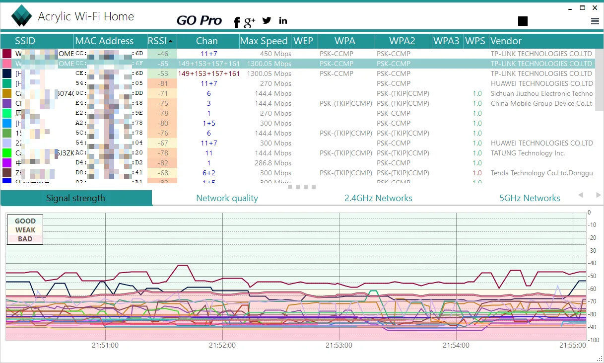
Task: Click the crimson swatch on the -46 row
Action: (6, 54)
